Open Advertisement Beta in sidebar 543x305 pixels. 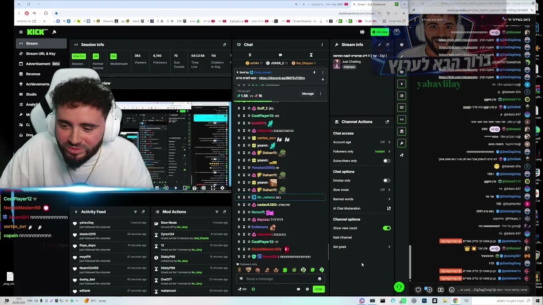[42, 64]
